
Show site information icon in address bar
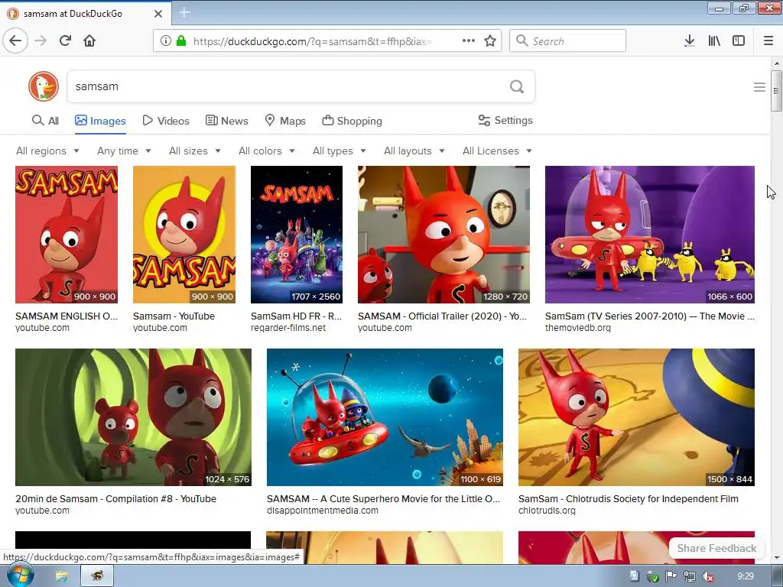point(166,41)
